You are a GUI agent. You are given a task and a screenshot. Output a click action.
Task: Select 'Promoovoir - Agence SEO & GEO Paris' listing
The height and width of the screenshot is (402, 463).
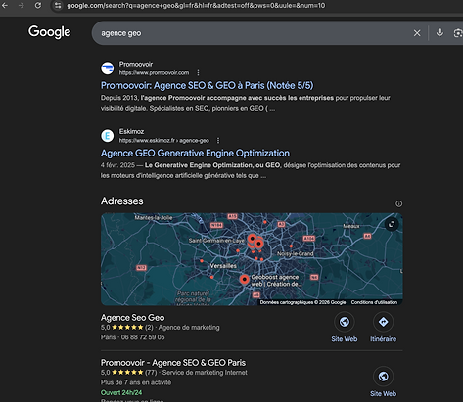click(x=173, y=363)
